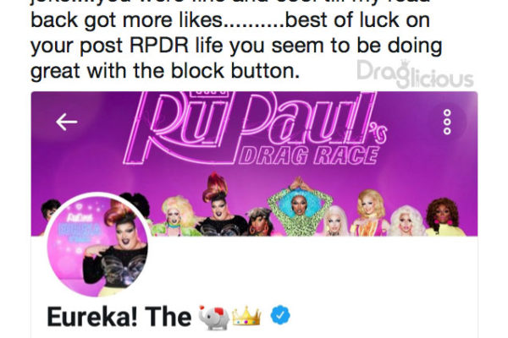Click the blue verified checkmark badge
This screenshot has width=508, height=338.
(x=280, y=314)
